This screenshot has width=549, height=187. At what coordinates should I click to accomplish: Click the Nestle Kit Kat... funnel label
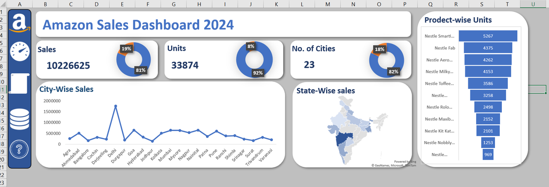(439, 131)
